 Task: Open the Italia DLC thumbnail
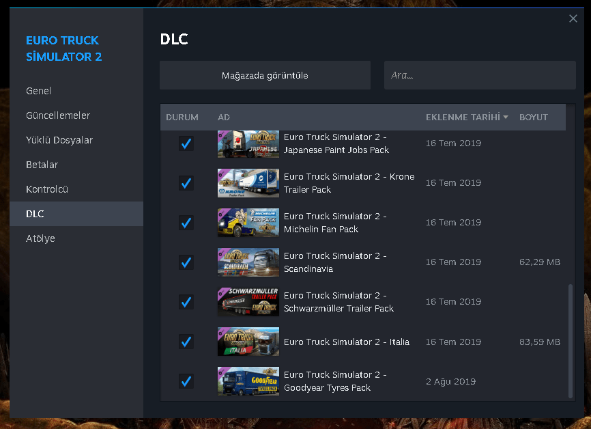point(248,342)
